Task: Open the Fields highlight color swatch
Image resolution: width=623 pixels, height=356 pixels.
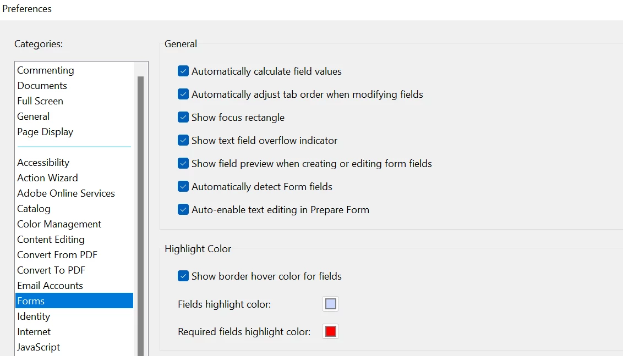Action: click(x=331, y=304)
